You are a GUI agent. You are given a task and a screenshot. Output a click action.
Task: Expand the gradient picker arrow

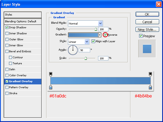click(100, 35)
